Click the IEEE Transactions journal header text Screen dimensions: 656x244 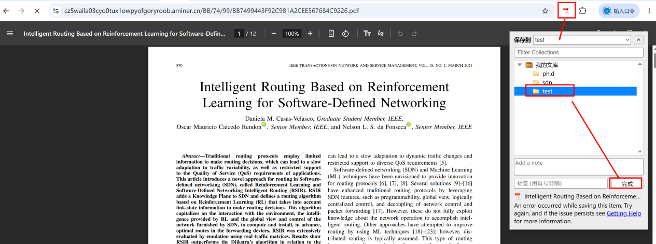click(x=380, y=66)
